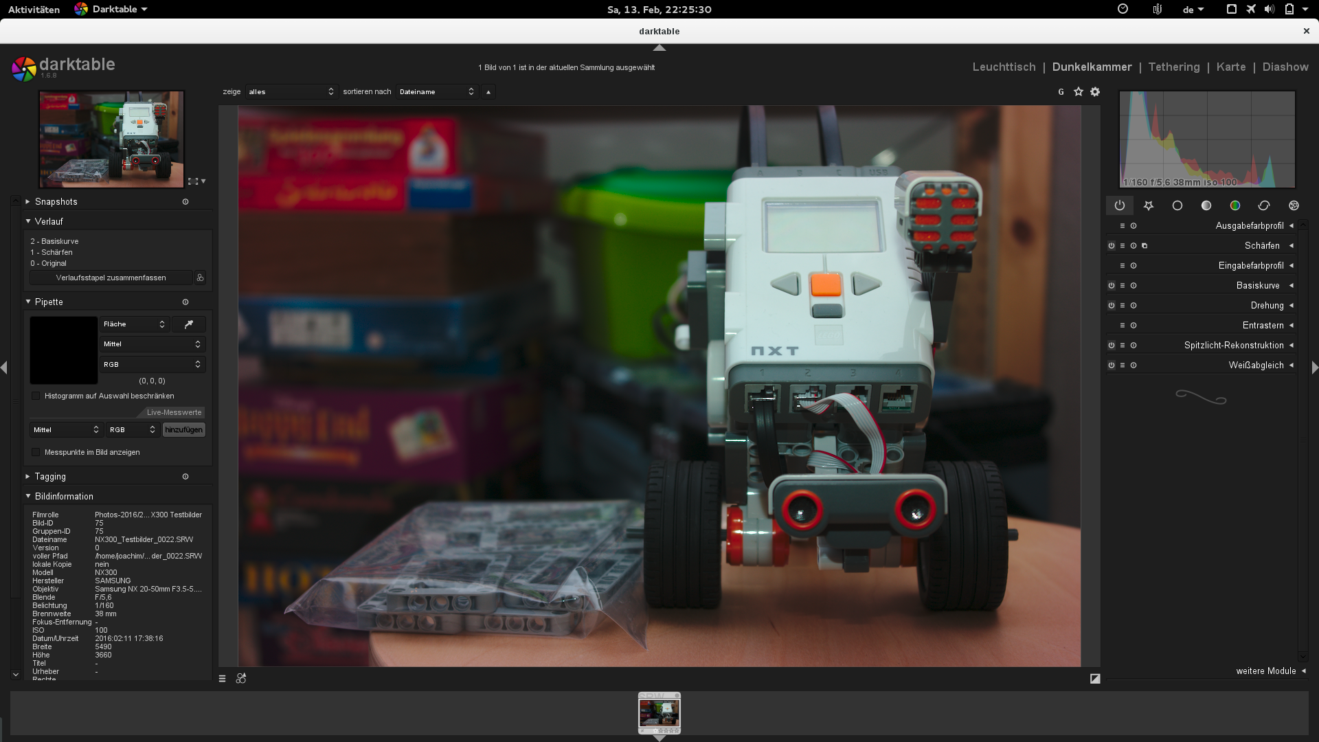Toggle thumbnail overlay star icon in top bar
The image size is (1319, 742).
tap(1079, 92)
